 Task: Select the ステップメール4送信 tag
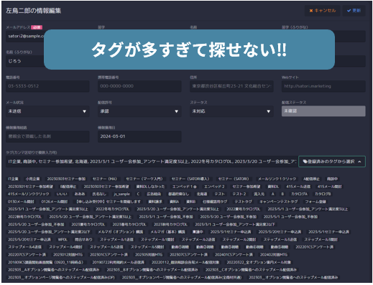(x=25, y=247)
